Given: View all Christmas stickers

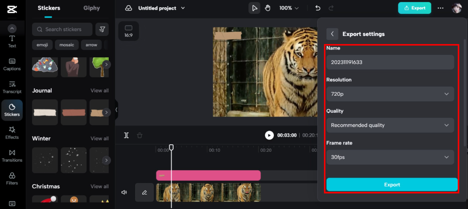Looking at the screenshot, I should coord(100,186).
